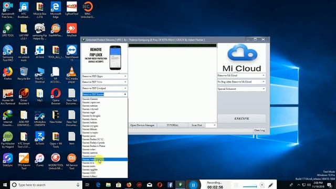Open the Recycle Bin
This screenshot has height=189, width=336.
pyautogui.click(x=24, y=73)
